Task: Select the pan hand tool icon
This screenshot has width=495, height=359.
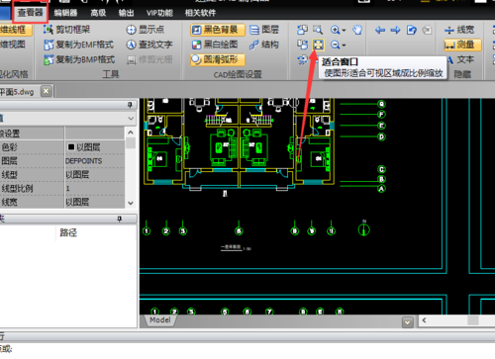Action: 357,30
